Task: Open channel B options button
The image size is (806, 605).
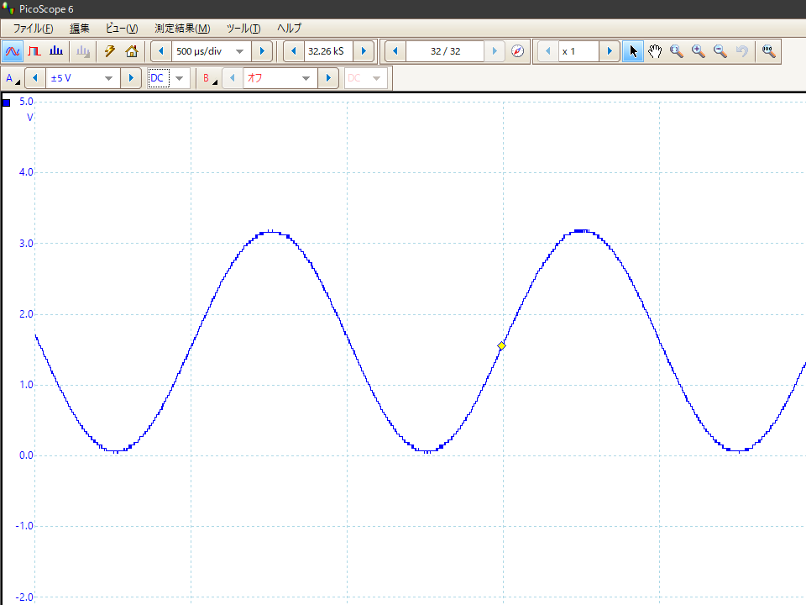Action: click(x=209, y=78)
